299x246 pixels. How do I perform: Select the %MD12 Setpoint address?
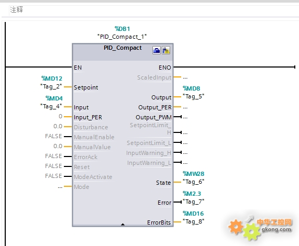(52, 79)
